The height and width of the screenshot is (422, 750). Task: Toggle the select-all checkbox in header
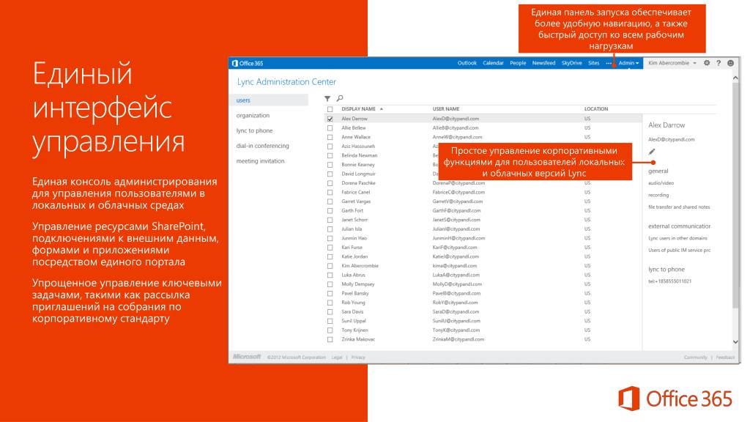point(330,109)
